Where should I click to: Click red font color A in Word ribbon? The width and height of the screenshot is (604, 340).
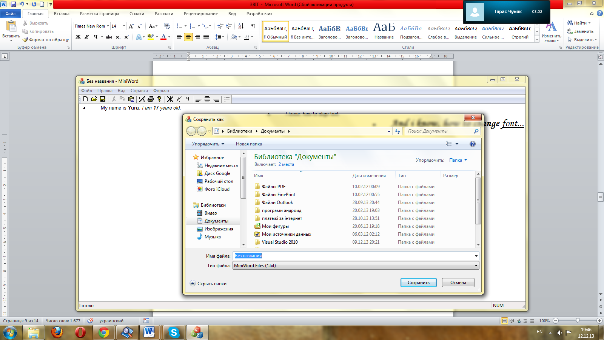[x=163, y=37]
